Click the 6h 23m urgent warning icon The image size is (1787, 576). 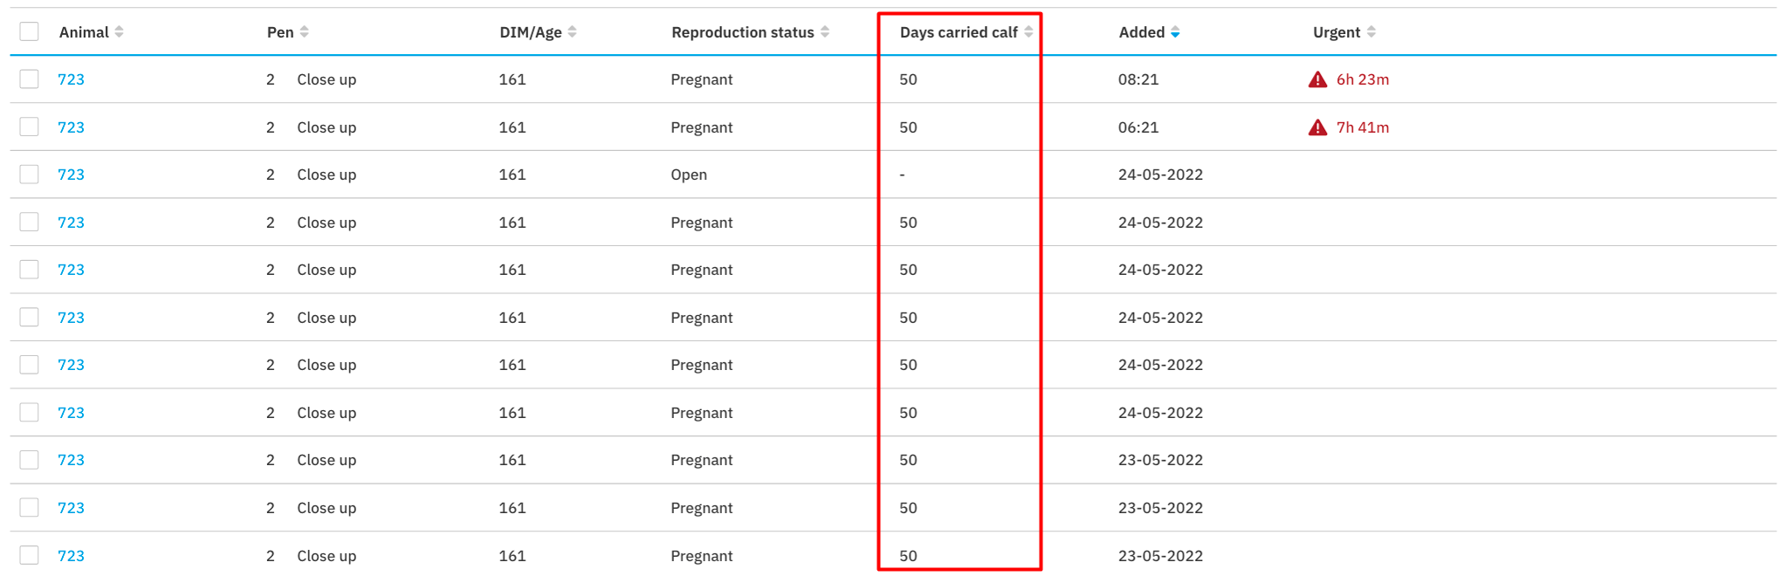[x=1317, y=79]
